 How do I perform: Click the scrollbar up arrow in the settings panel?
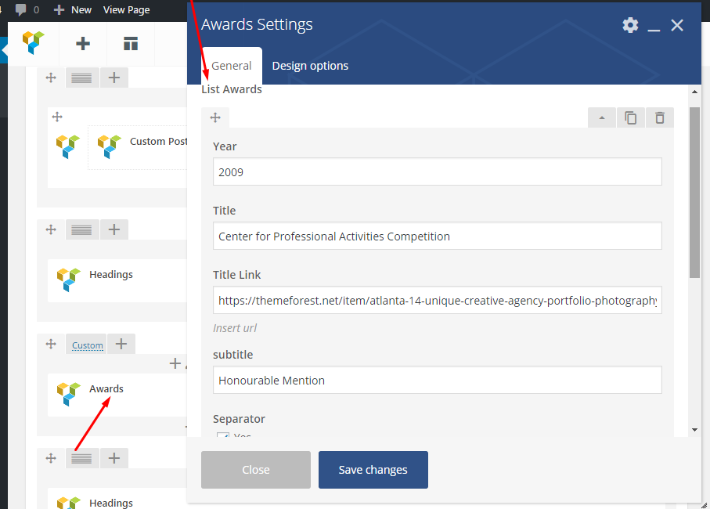[x=694, y=92]
